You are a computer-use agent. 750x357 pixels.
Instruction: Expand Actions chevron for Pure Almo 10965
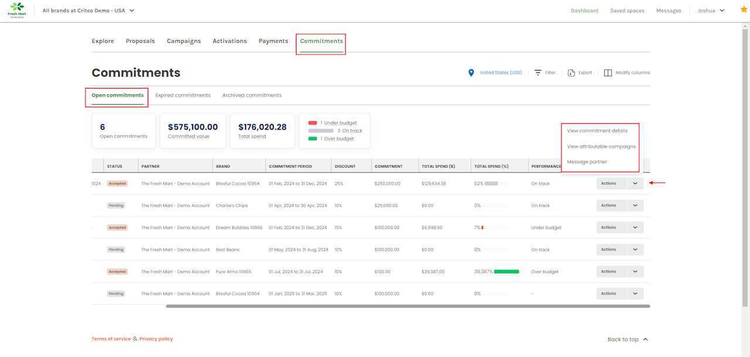[635, 272]
